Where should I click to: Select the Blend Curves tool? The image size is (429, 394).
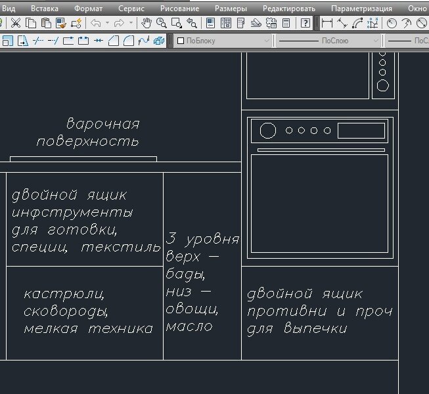coord(144,41)
